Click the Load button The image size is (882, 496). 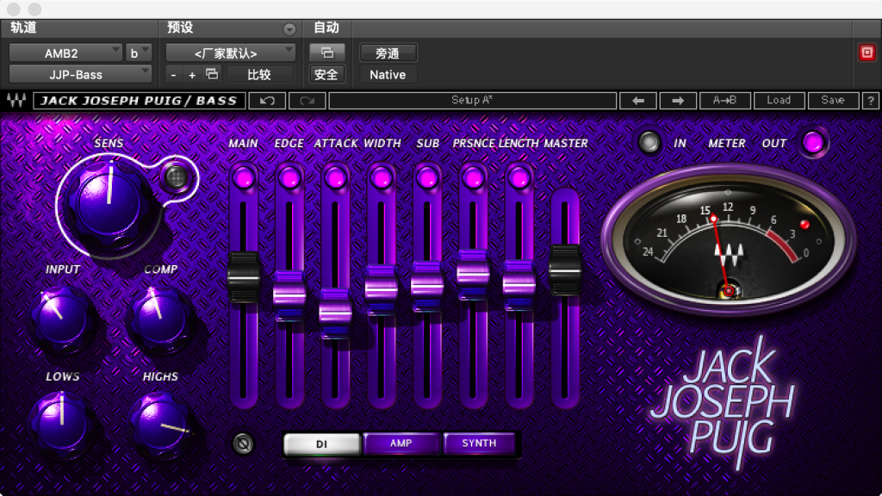point(779,101)
